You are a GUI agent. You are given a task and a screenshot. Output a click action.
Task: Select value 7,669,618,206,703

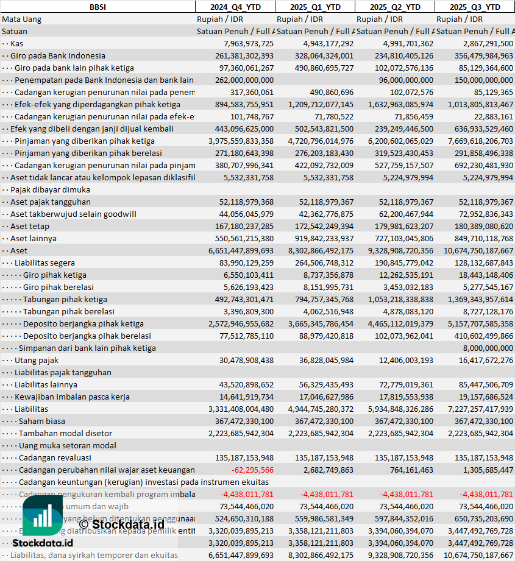click(480, 141)
